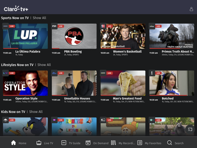Click the NBA TV channel logo
The width and height of the screenshot is (197, 148).
pos(103,26)
